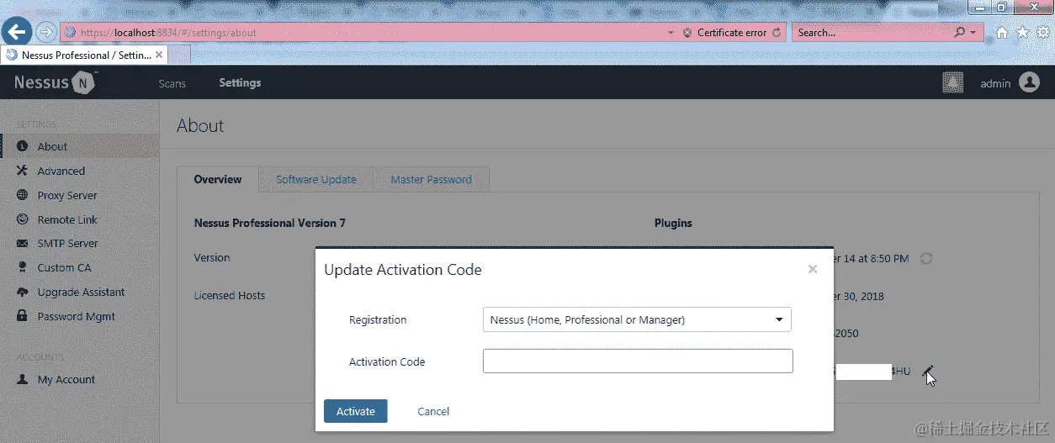
Task: Open a new blank browser tab
Action: tap(180, 55)
